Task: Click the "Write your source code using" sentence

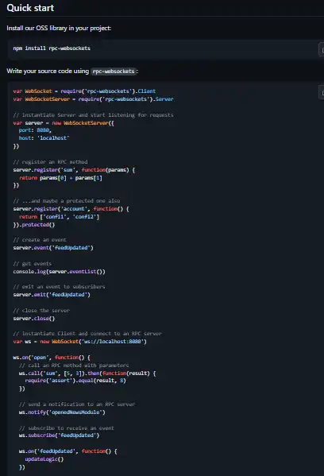Action: 48,71
